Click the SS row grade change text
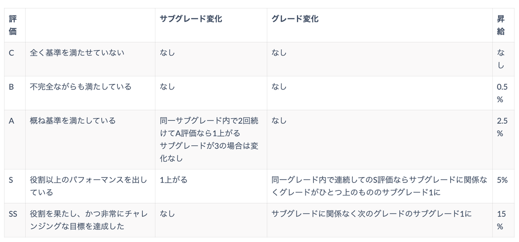This screenshot has width=519, height=242. (x=371, y=214)
